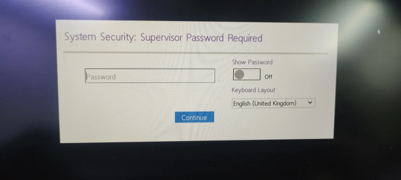Click the Off label beside the toggle
The image size is (401, 180).
(268, 77)
